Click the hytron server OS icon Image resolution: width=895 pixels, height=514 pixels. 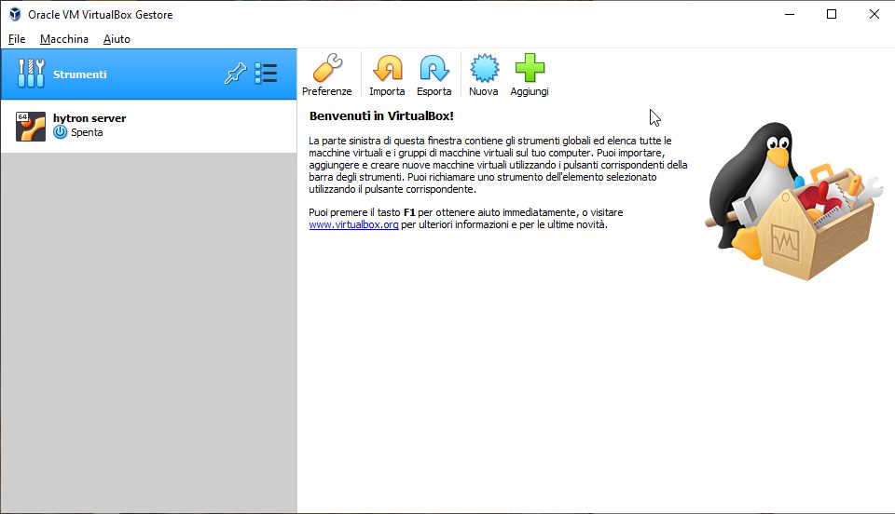coord(30,126)
